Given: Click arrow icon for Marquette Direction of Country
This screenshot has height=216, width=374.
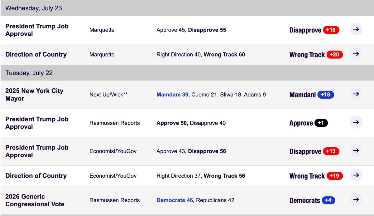Looking at the screenshot, I should point(356,54).
